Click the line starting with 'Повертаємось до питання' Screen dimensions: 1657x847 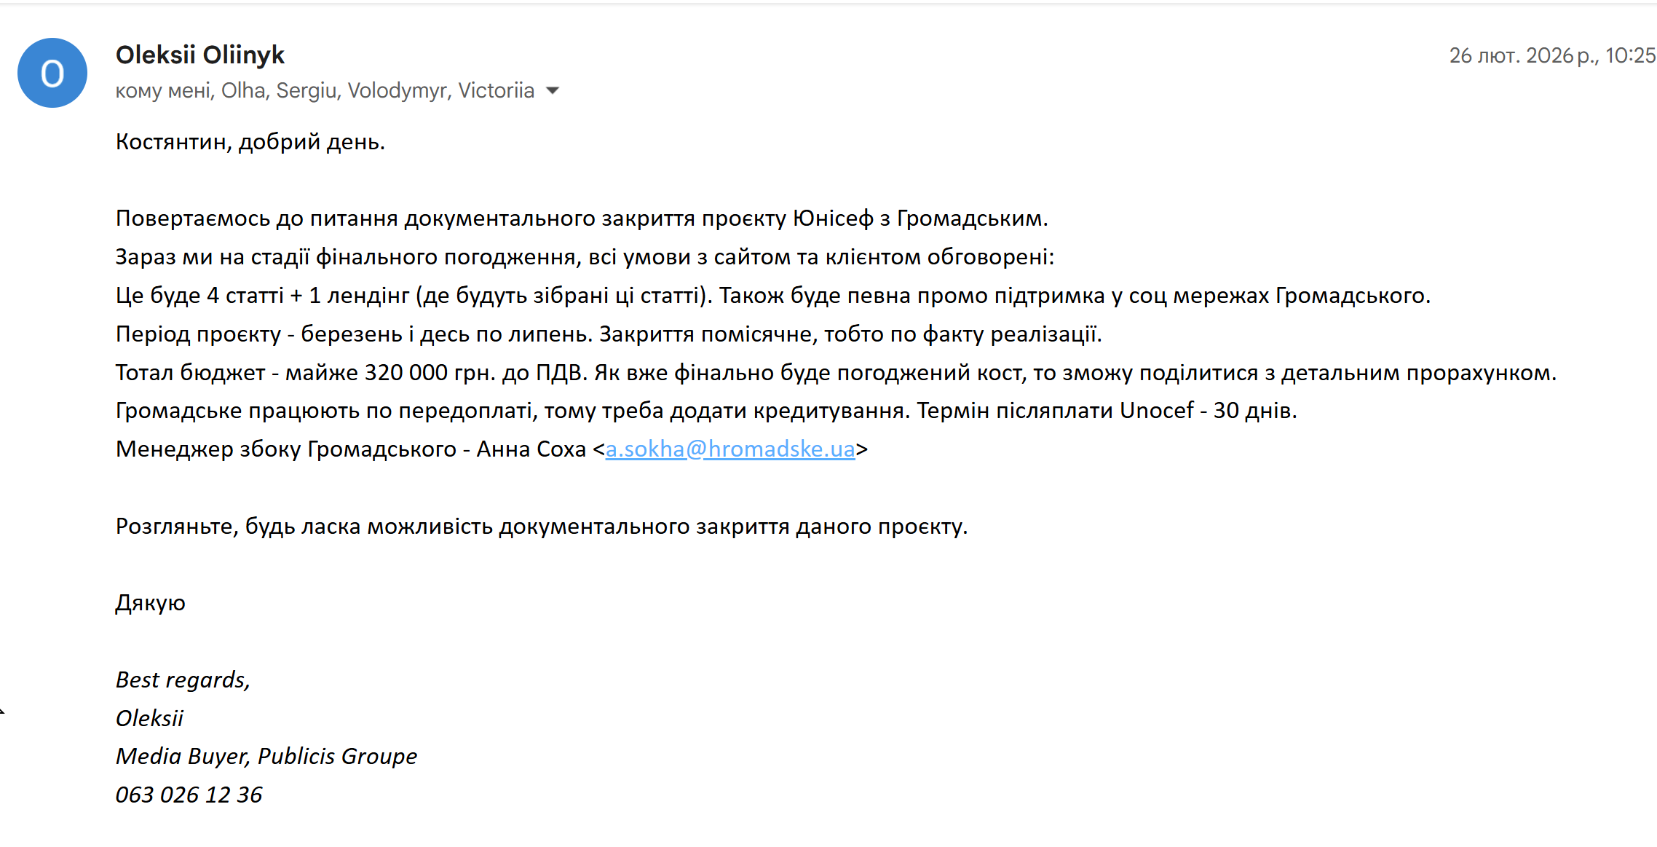(581, 218)
